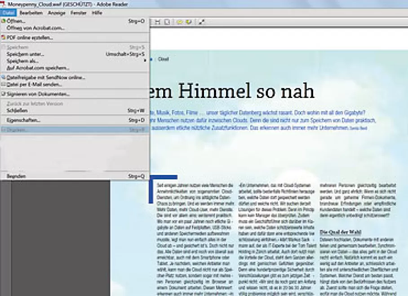Image resolution: width=408 pixels, height=296 pixels.
Task: Click 'Beenden' to quit Adobe Reader
Action: coord(16,176)
